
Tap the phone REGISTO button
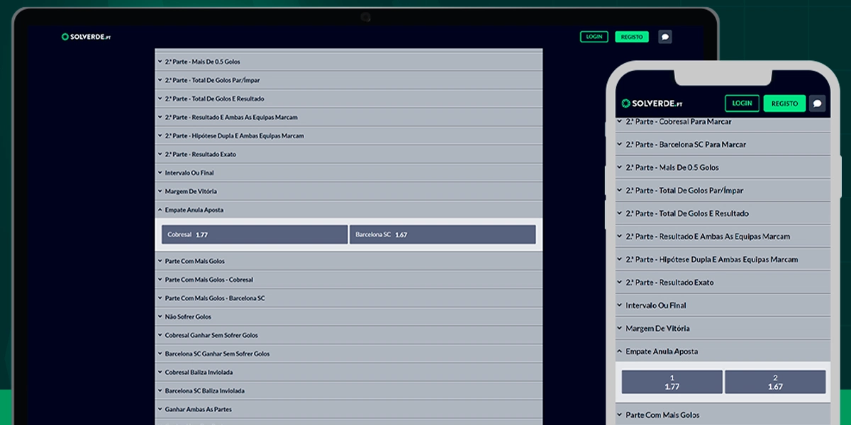tap(784, 103)
